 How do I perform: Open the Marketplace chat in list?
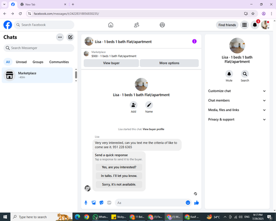tap(37, 75)
